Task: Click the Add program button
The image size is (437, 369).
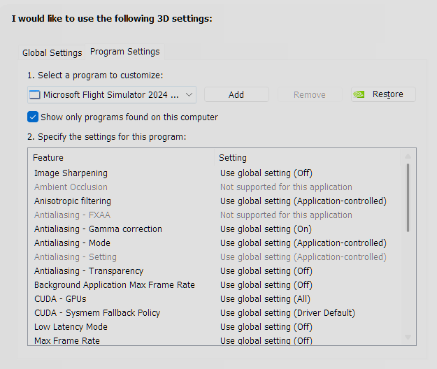Action: [236, 94]
